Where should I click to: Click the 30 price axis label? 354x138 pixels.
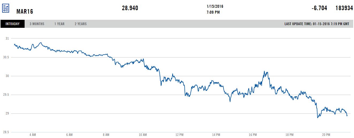[x=7, y=76]
